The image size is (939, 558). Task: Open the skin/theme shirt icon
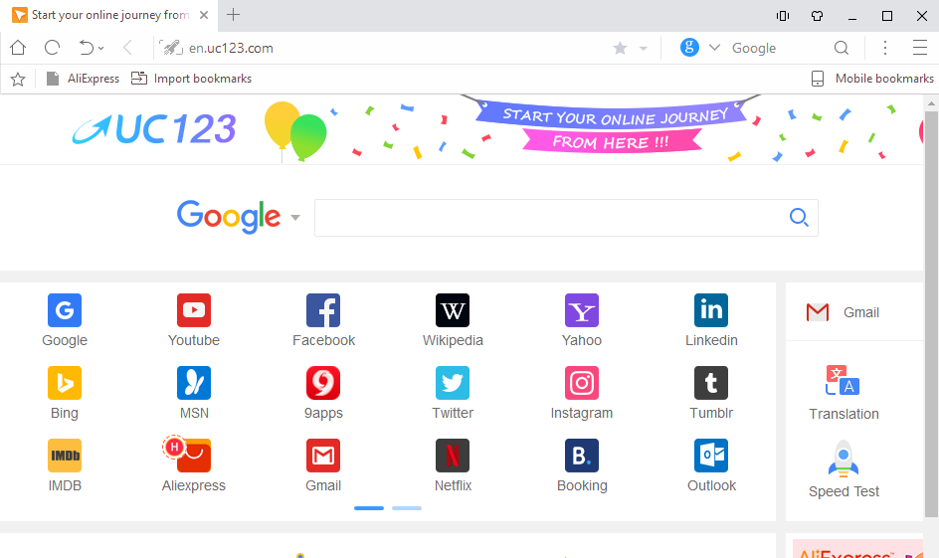818,16
